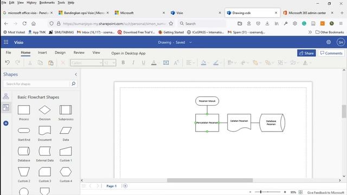Open the SH account avatar
The image size is (347, 195).
tap(340, 42)
